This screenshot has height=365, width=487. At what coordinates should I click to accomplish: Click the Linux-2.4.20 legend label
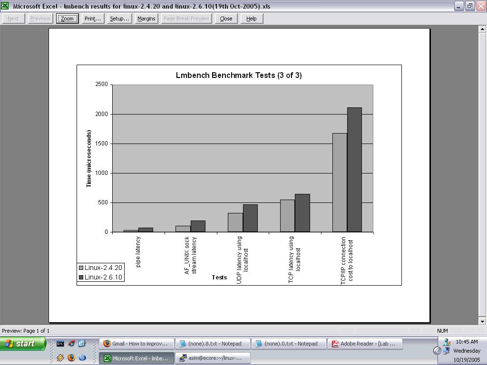[x=103, y=268]
